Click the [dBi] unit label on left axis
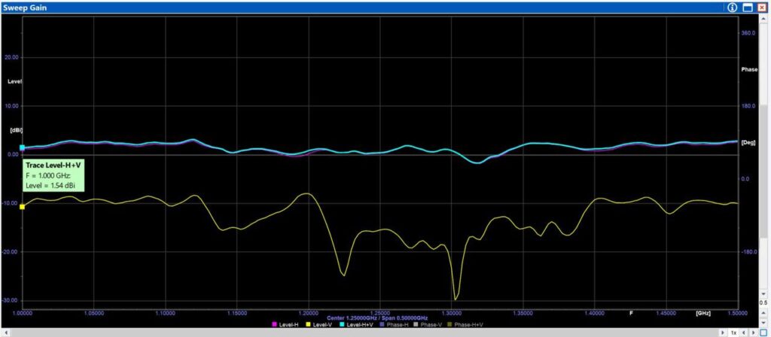The image size is (771, 337). click(17, 130)
